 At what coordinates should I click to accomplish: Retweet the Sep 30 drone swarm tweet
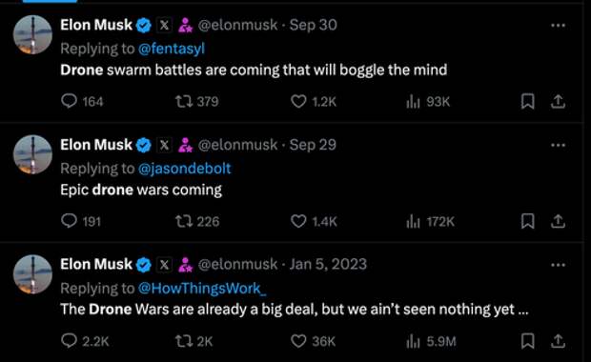(184, 101)
